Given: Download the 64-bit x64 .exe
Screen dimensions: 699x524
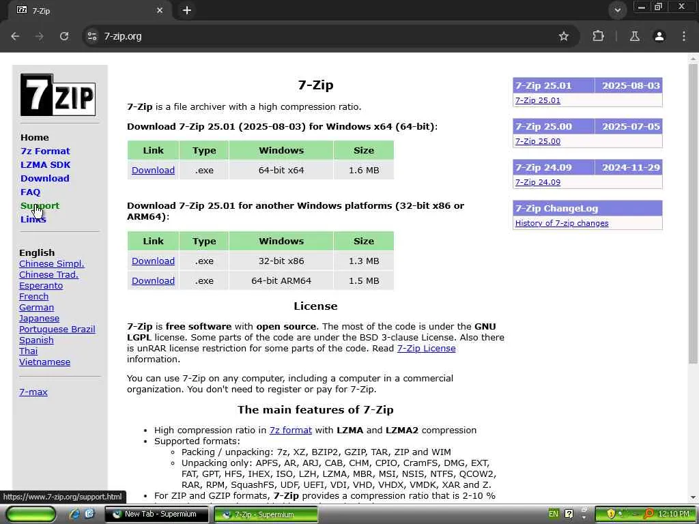Looking at the screenshot, I should pos(153,170).
